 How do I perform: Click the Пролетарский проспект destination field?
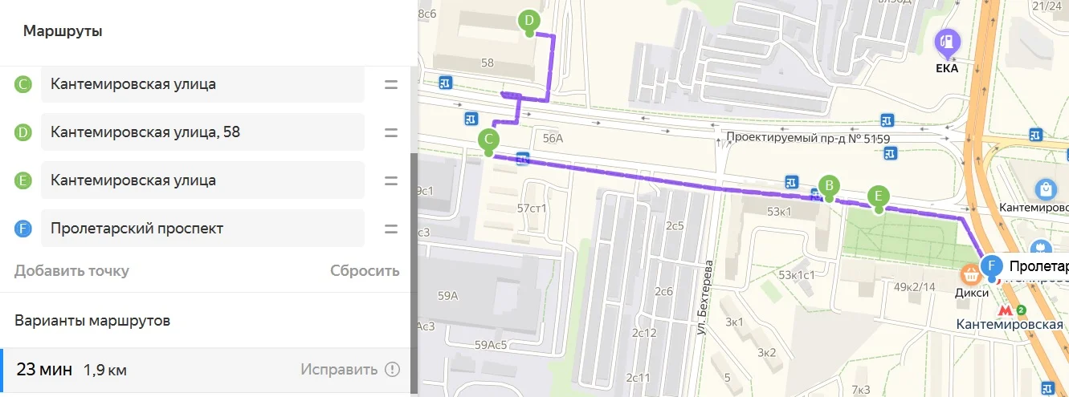click(x=202, y=229)
